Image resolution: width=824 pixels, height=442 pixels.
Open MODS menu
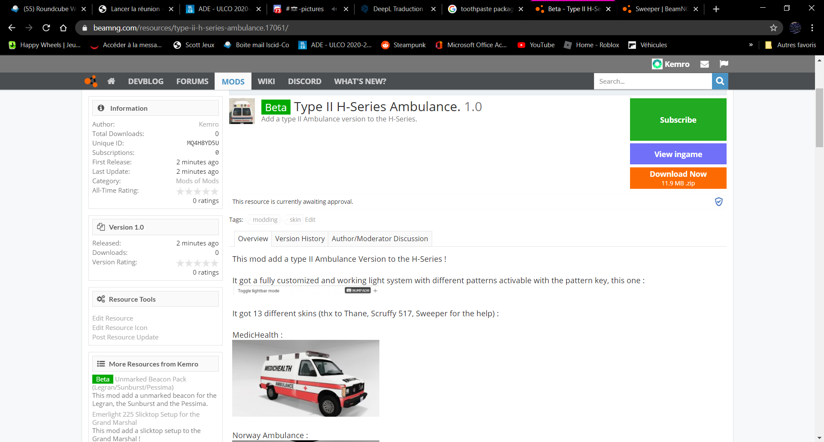(233, 81)
